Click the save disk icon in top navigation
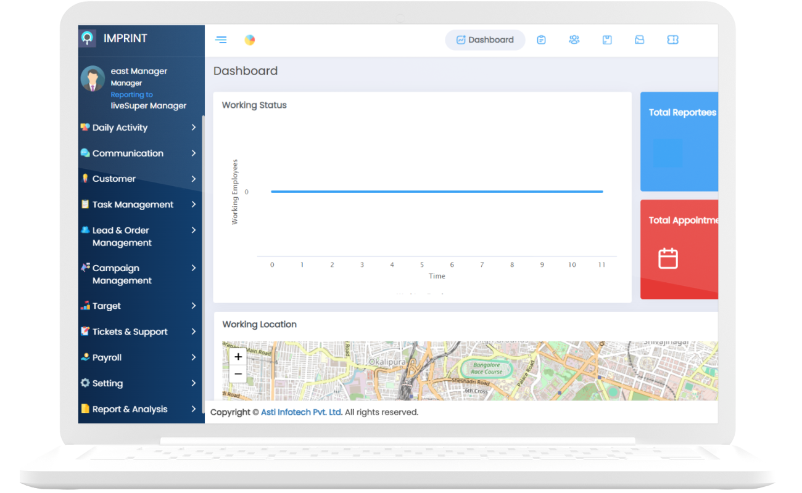Viewport: 802px width, 493px height. click(x=607, y=40)
